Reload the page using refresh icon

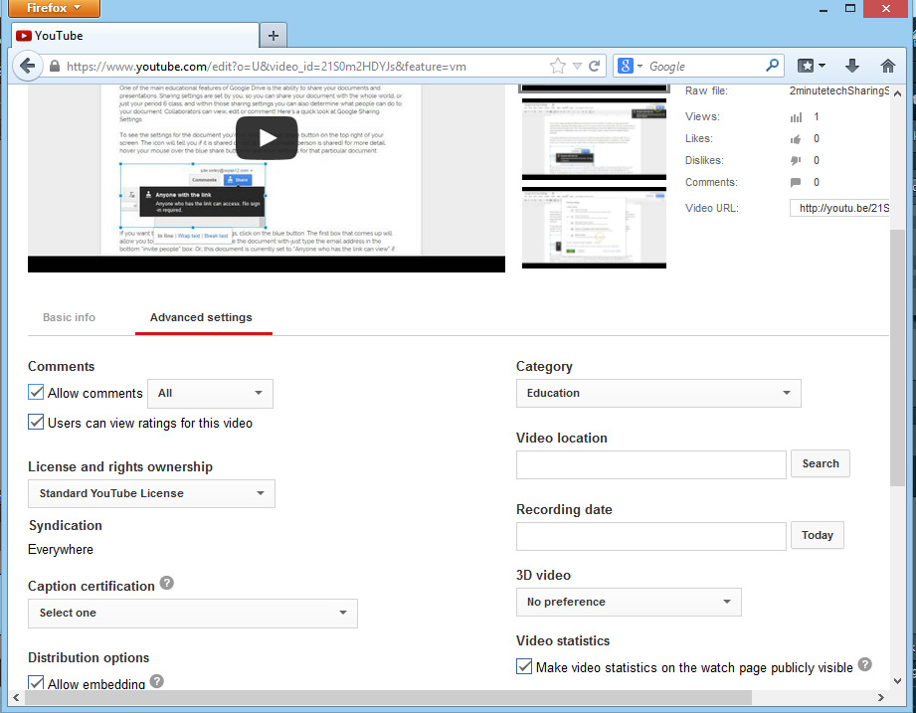click(x=594, y=66)
